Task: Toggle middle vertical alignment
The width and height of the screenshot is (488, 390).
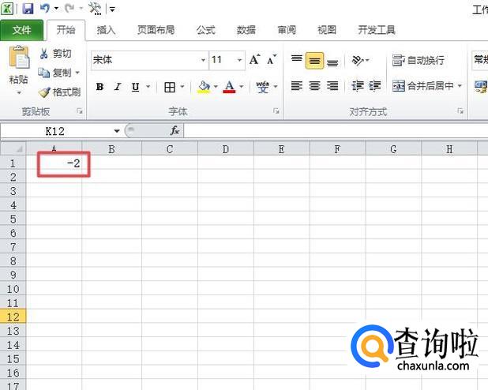Action: pos(314,60)
